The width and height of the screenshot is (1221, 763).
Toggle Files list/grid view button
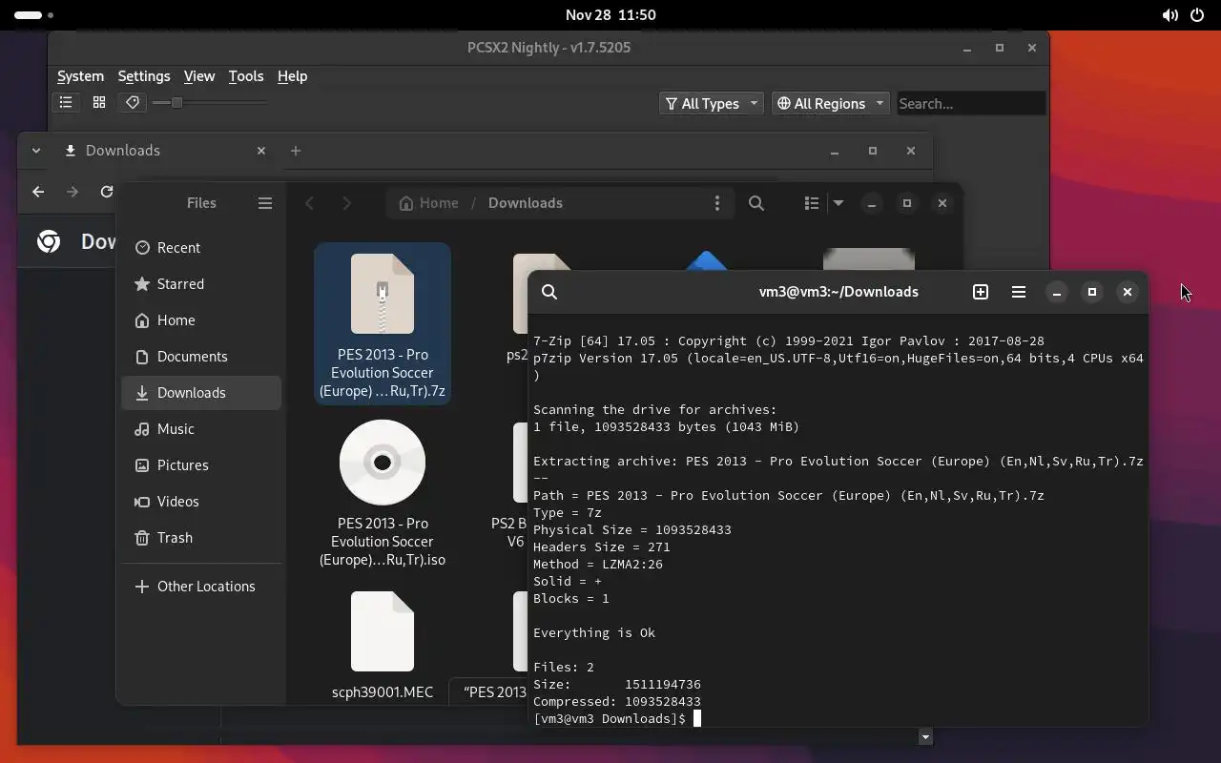click(x=812, y=203)
